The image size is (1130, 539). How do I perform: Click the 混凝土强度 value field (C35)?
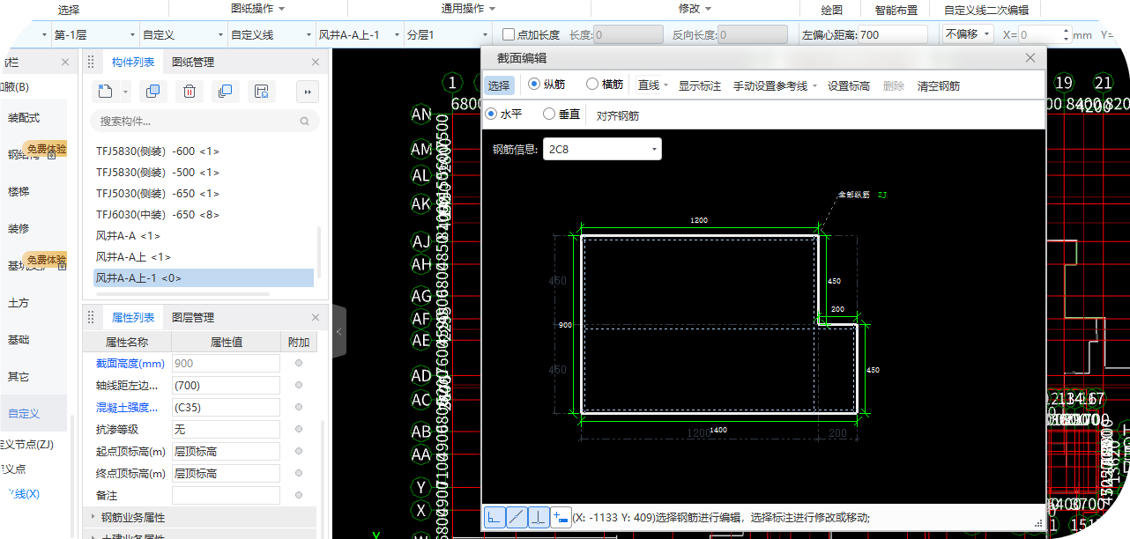(x=225, y=407)
